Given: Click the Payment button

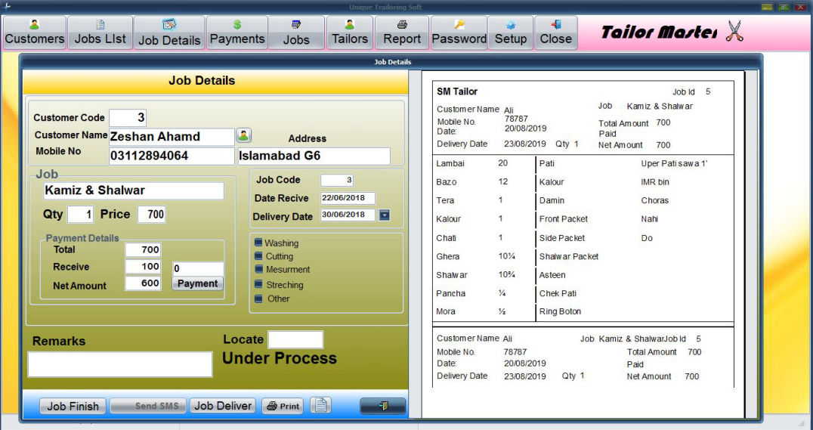Looking at the screenshot, I should coord(197,283).
